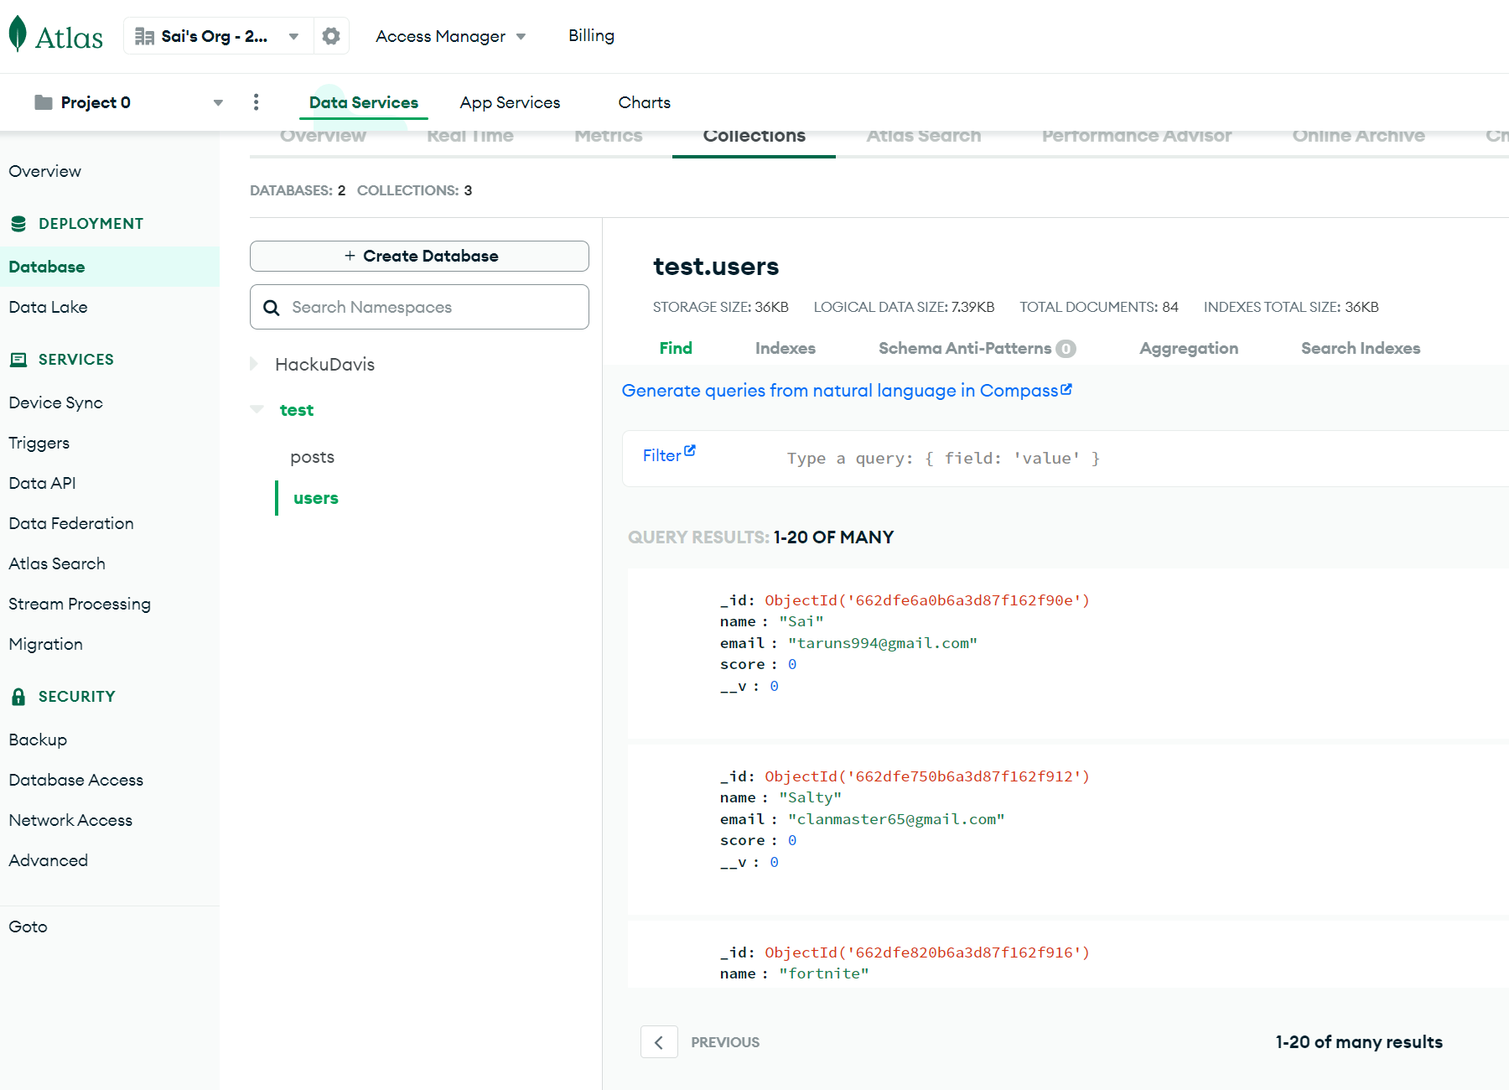This screenshot has width=1509, height=1090.
Task: Click Goto in the sidebar
Action: point(28,926)
